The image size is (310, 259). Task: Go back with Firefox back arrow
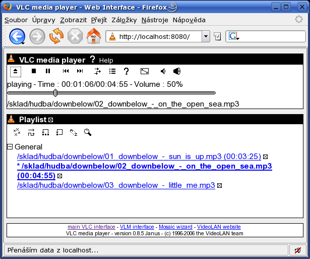[17, 36]
